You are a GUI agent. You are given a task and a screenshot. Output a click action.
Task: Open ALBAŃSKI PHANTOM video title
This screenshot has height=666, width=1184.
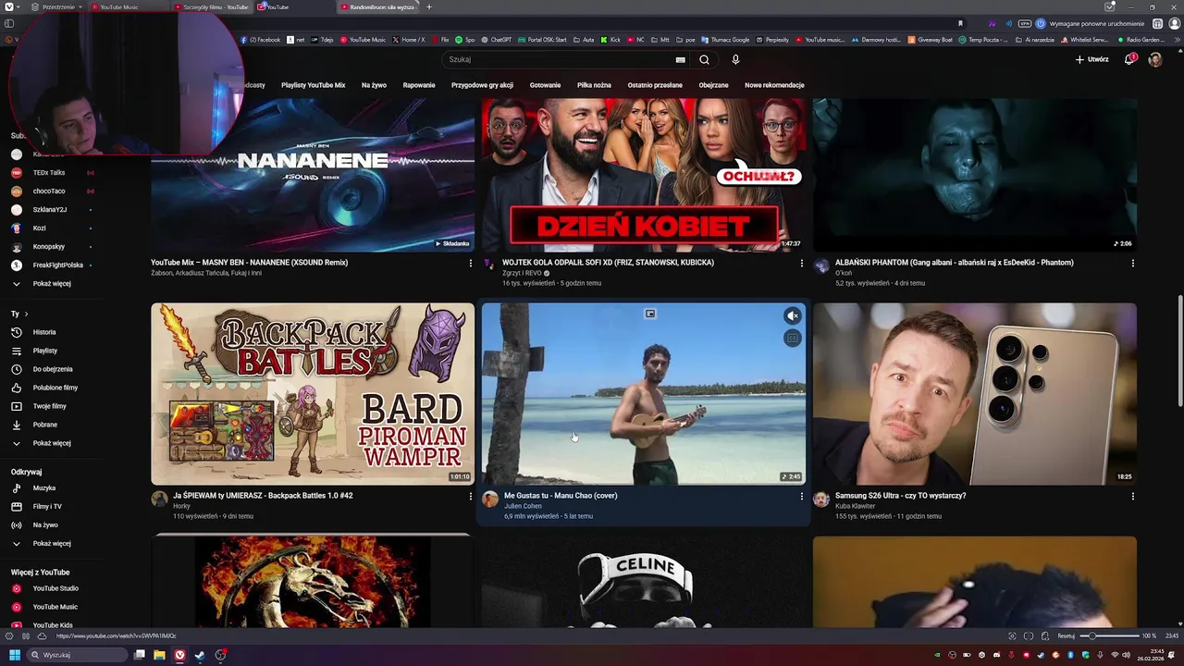coord(954,263)
